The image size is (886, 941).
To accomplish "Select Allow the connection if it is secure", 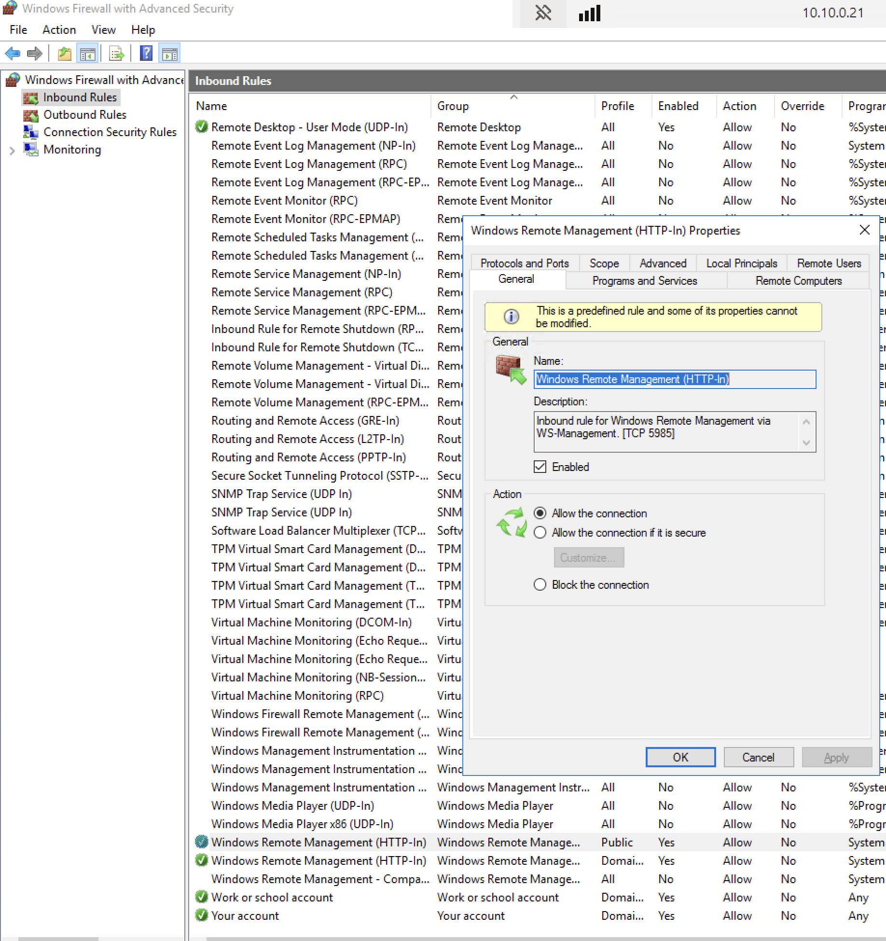I will (540, 532).
